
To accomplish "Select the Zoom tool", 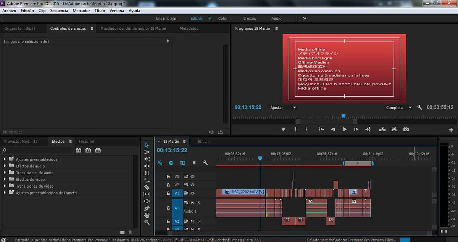I will [x=147, y=222].
